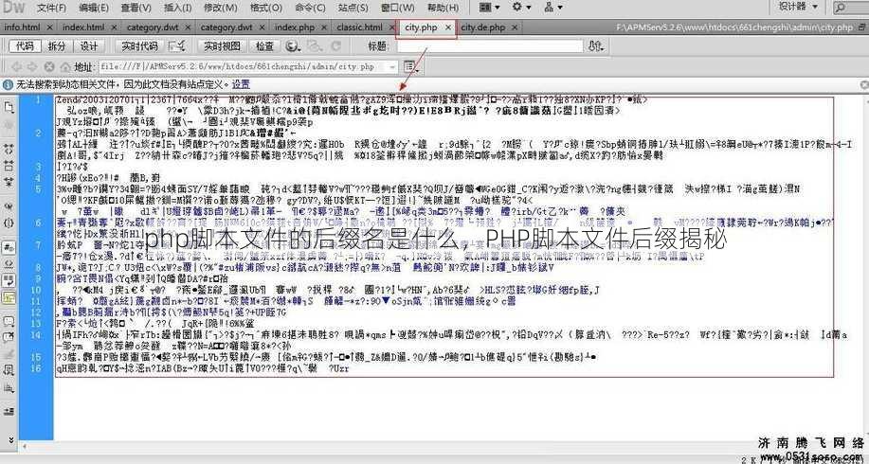Click the Collapse Selection icon
This screenshot has width=869, height=464.
[x=9, y=165]
